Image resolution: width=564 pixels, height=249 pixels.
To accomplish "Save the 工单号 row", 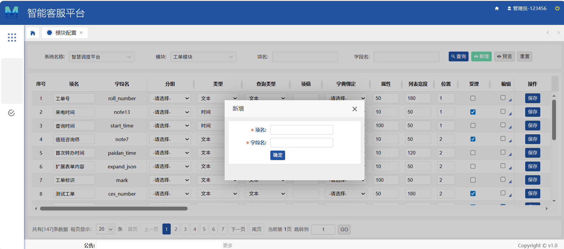I will tap(533, 98).
